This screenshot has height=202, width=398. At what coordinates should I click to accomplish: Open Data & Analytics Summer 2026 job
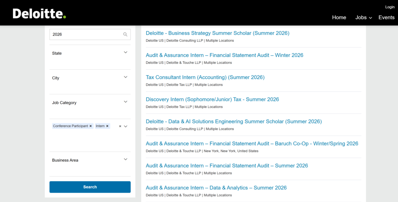click(x=216, y=188)
